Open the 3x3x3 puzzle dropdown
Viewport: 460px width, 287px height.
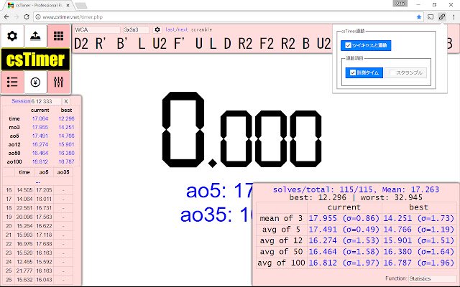136,29
